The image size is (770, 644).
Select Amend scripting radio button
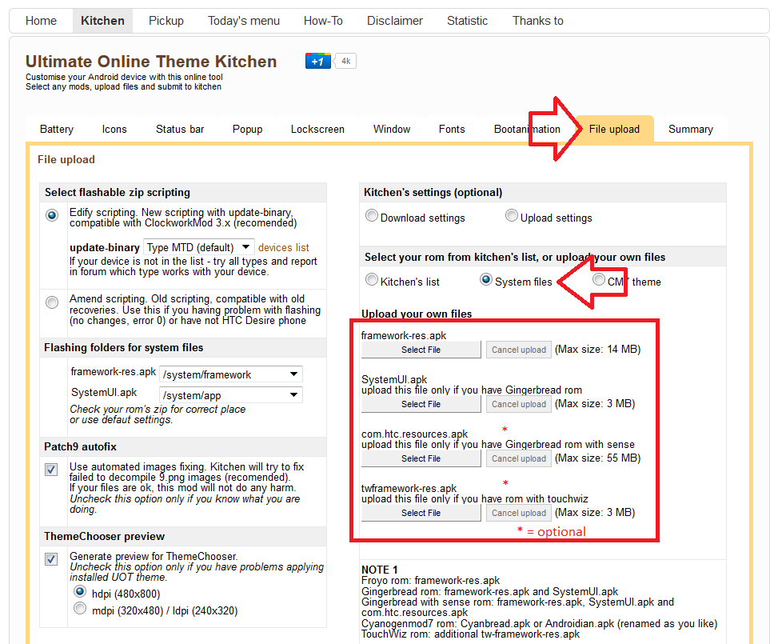[x=51, y=302]
